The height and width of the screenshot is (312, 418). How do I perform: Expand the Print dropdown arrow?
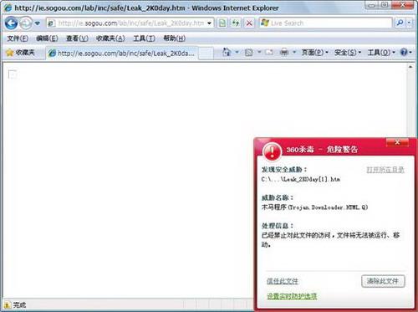[x=294, y=52]
